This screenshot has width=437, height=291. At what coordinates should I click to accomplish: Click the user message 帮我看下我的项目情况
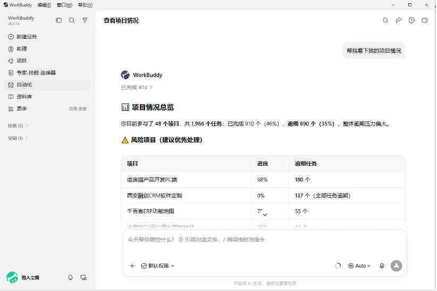pos(374,51)
